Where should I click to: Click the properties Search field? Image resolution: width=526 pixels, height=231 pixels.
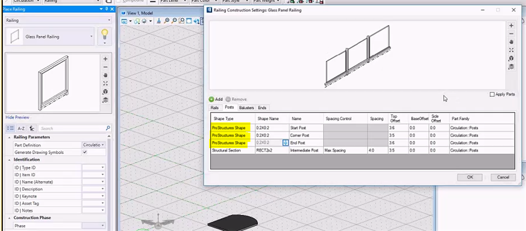(72, 128)
